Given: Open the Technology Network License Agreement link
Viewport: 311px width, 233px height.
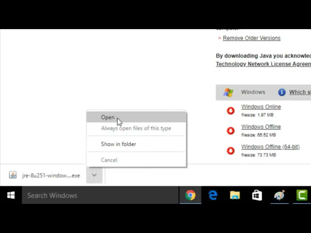Looking at the screenshot, I should click(263, 64).
